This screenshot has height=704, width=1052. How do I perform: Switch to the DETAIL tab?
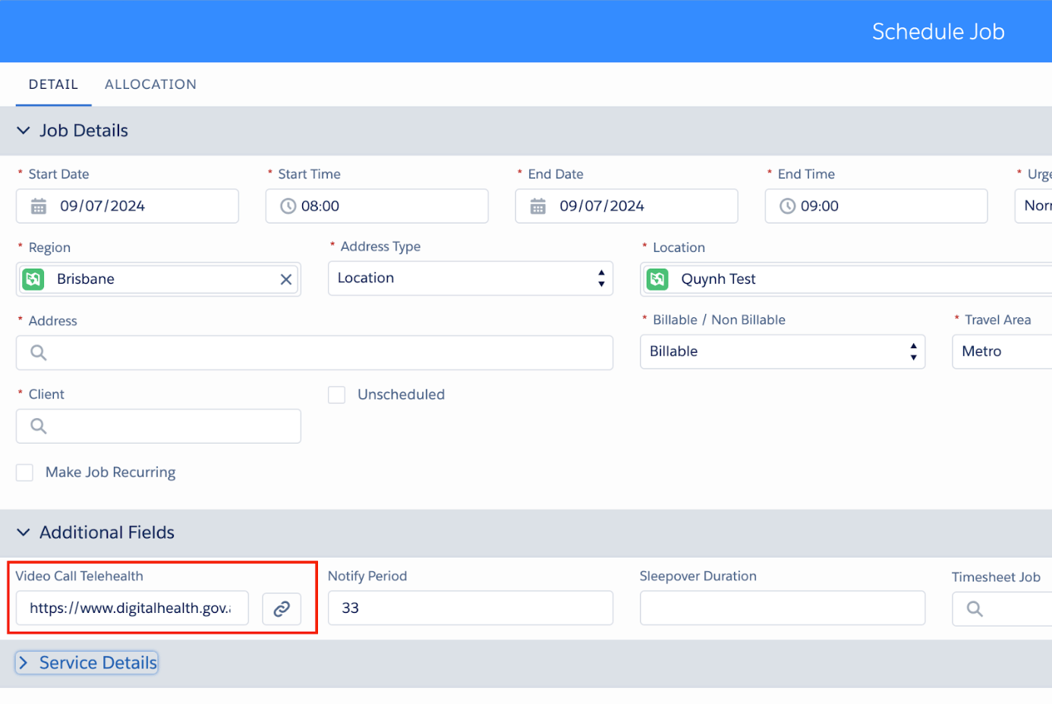(x=53, y=84)
